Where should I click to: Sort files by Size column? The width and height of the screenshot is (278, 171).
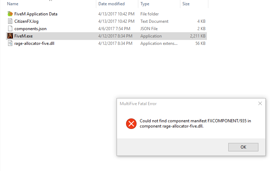click(186, 4)
